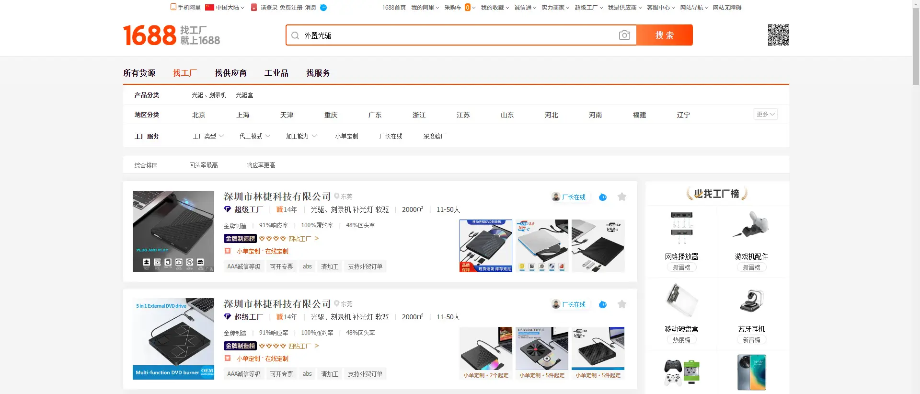Viewport: 920px width, 394px height.
Task: Open the 我的收藏 dropdown menu
Action: click(x=495, y=8)
